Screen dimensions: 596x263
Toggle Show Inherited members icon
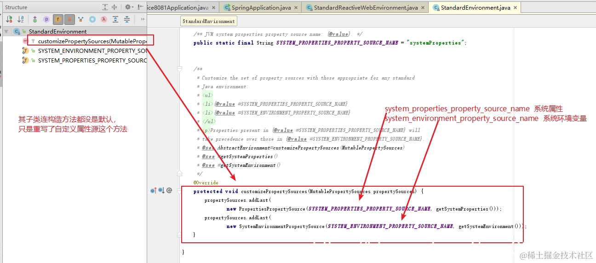pos(35,19)
